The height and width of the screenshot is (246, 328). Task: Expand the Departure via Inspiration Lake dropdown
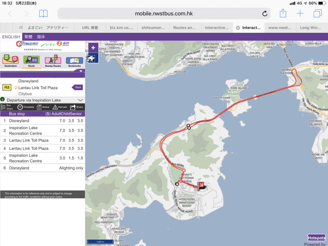coord(80,100)
